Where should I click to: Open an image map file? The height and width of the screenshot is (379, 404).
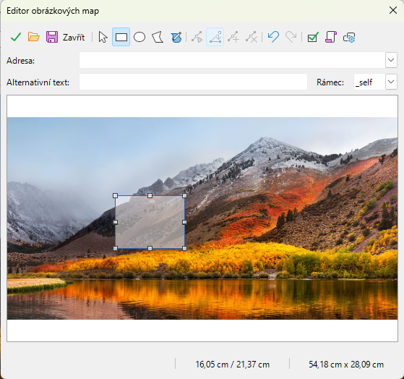coord(34,37)
